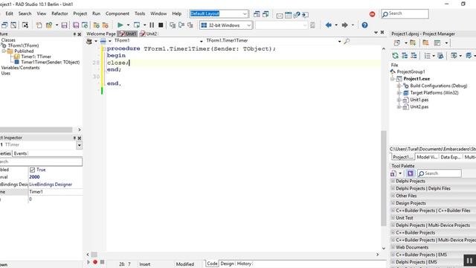Click the blue Back navigation arrow
The image size is (476, 268).
pos(328,25)
